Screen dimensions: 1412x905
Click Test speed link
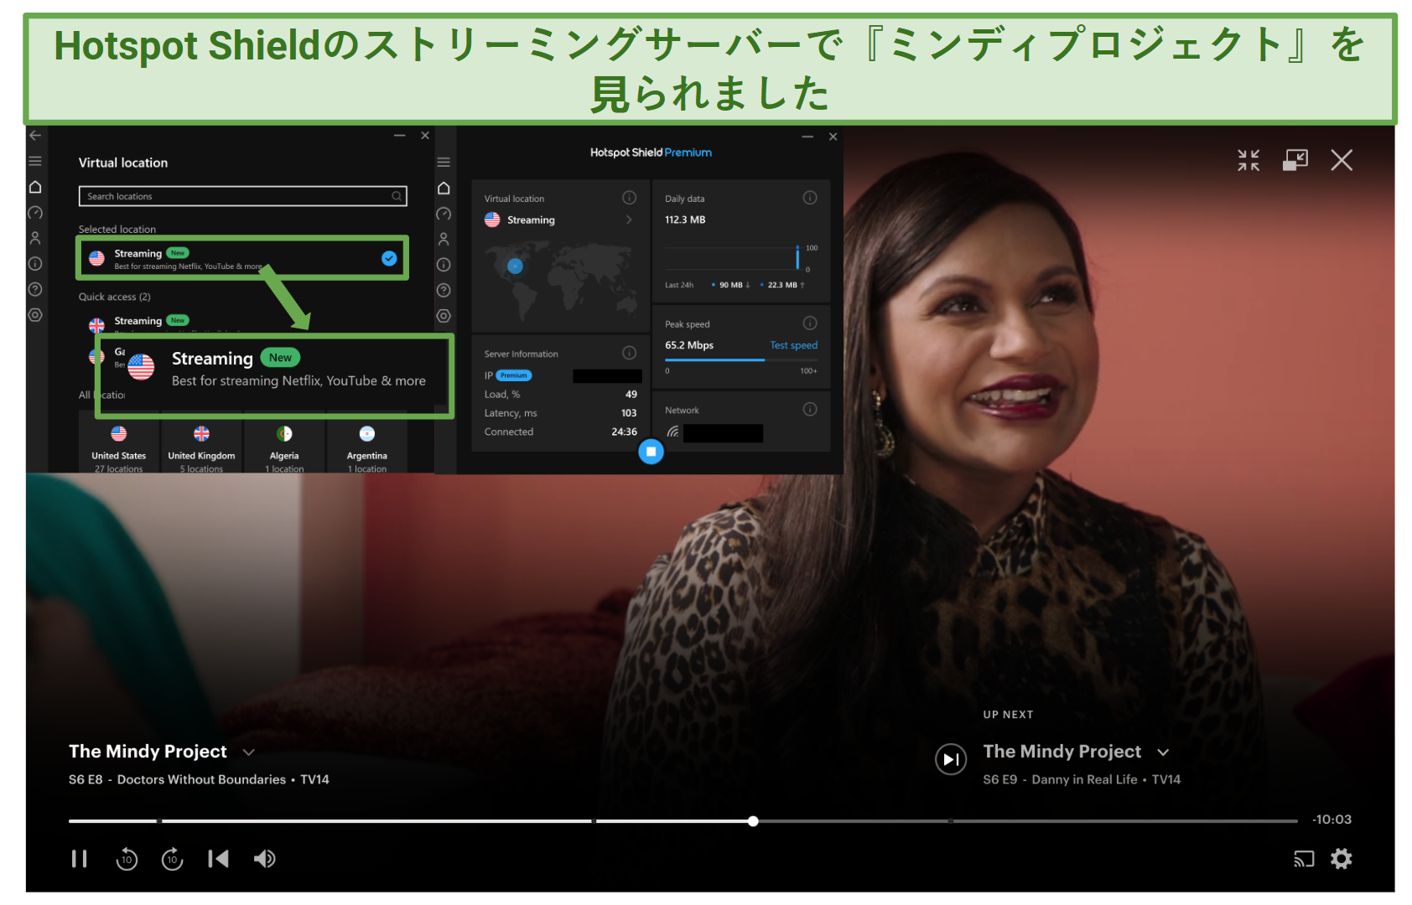point(793,345)
